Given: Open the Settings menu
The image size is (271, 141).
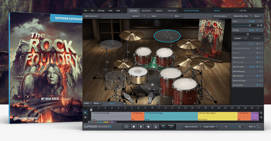Looking at the screenshot, I should (102, 11).
